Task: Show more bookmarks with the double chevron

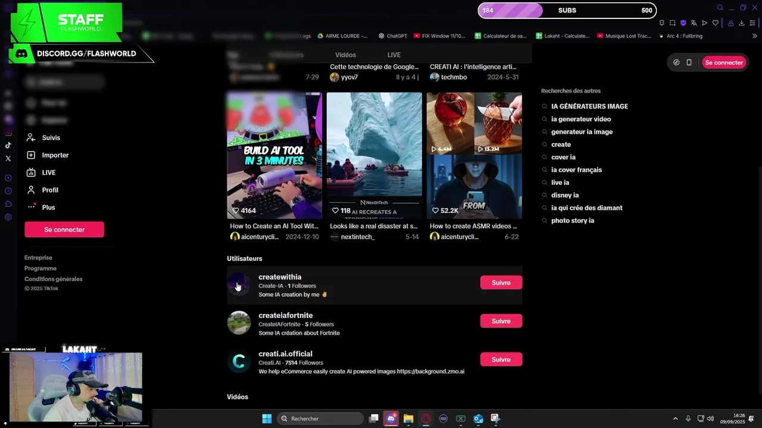Action: coord(755,36)
